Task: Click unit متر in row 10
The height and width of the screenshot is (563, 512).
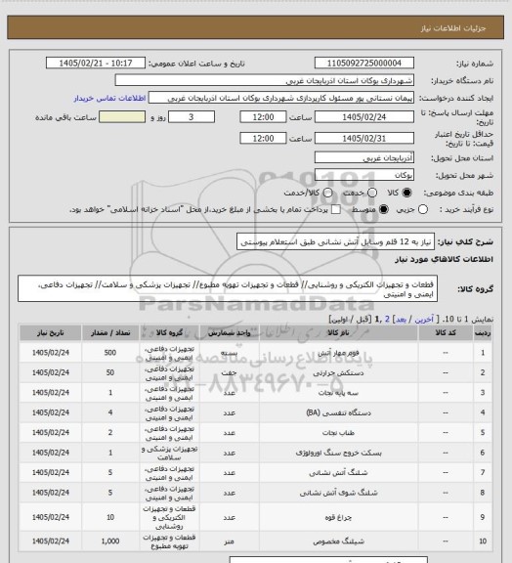Action: (x=229, y=541)
